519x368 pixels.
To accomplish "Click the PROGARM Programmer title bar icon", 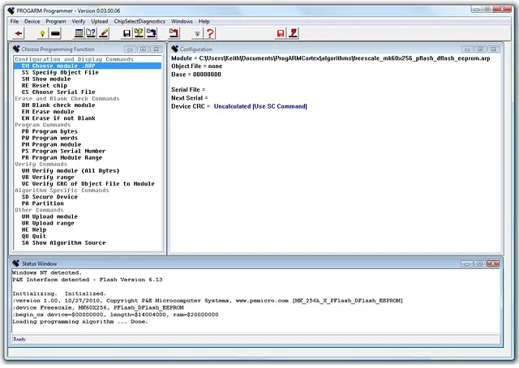I will (x=11, y=11).
